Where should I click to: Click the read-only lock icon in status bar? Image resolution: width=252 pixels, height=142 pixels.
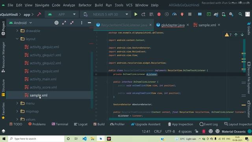coord(196,131)
